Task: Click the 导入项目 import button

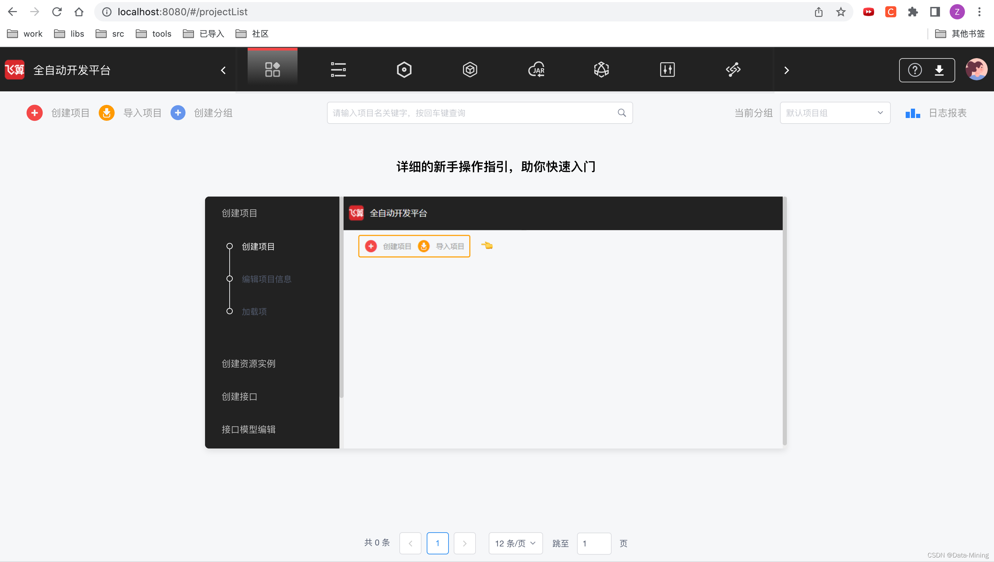Action: (130, 113)
